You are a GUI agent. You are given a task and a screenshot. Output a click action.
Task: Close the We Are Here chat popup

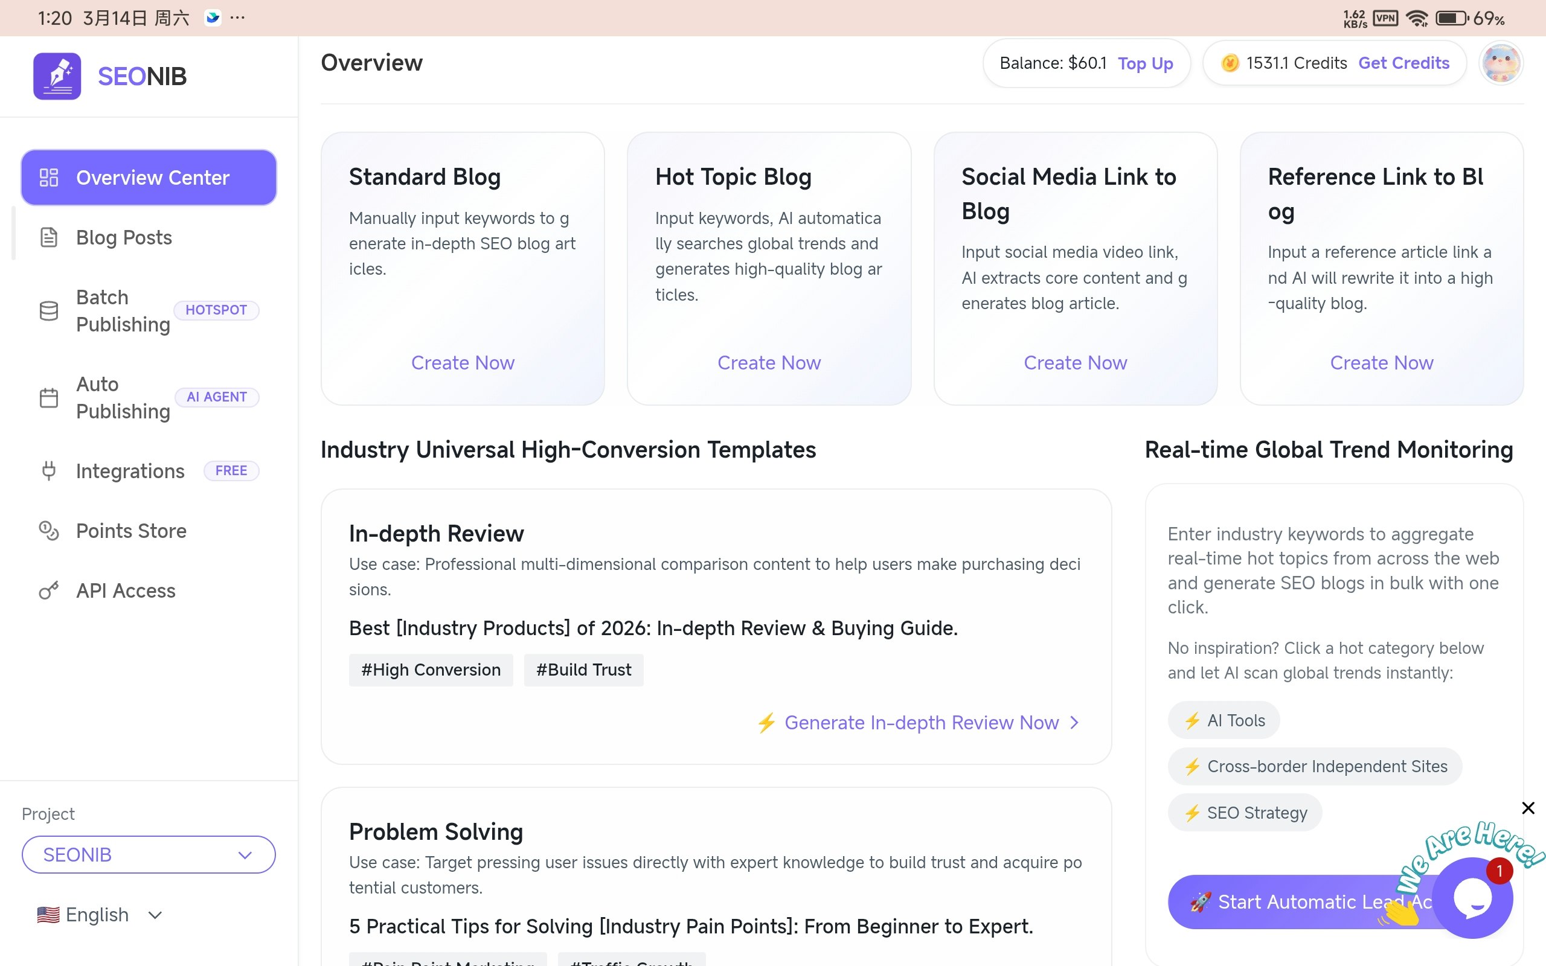(x=1528, y=808)
